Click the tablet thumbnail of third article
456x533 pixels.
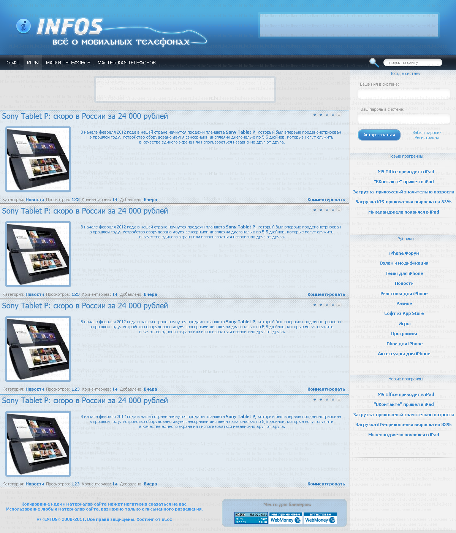pos(38,349)
